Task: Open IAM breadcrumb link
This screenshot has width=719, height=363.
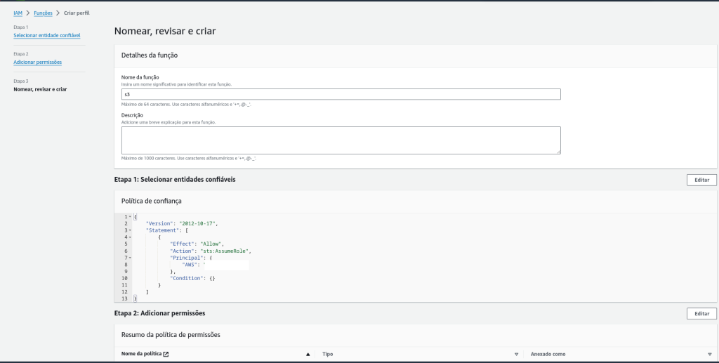Action: (18, 13)
